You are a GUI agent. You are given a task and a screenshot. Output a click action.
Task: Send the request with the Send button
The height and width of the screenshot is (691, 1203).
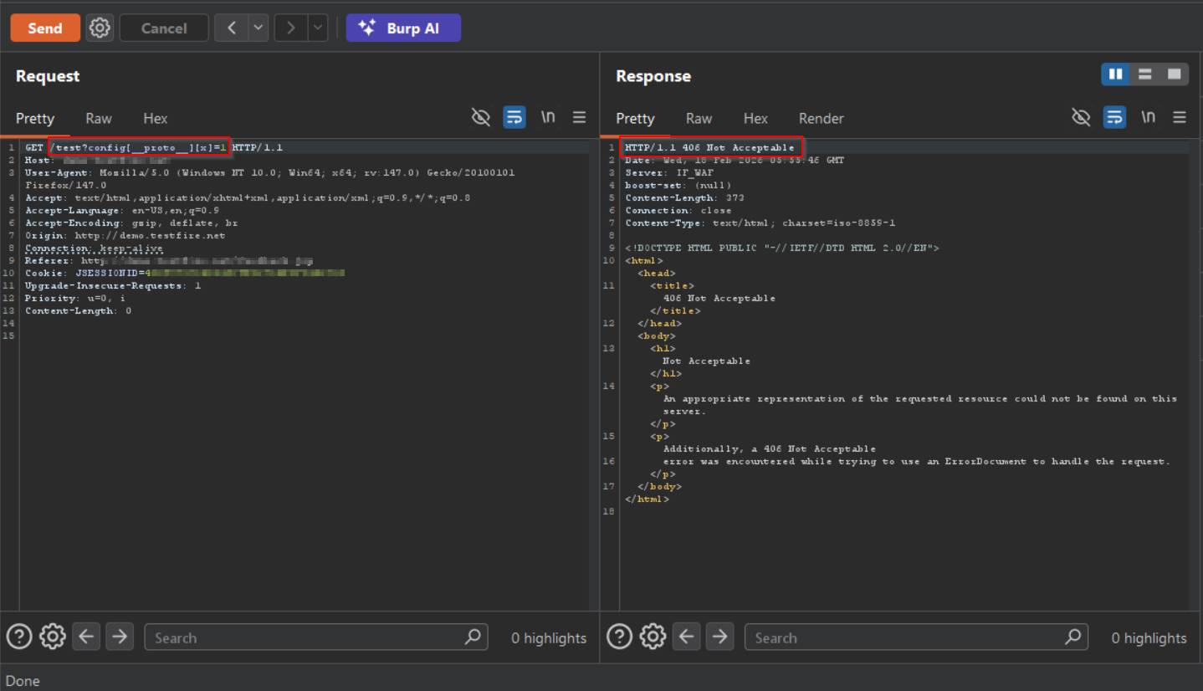pos(44,28)
